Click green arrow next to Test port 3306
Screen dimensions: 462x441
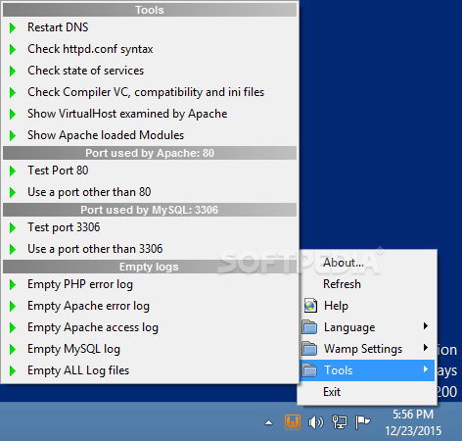tap(13, 227)
